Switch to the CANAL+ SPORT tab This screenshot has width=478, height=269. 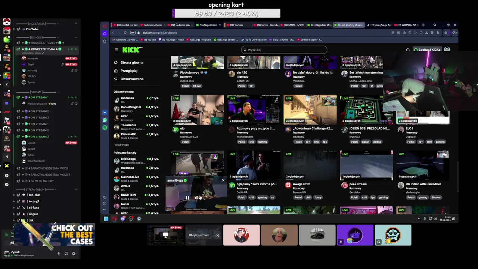(292, 25)
